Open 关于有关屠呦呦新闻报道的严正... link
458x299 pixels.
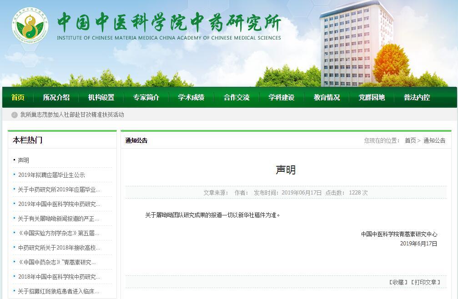58,219
